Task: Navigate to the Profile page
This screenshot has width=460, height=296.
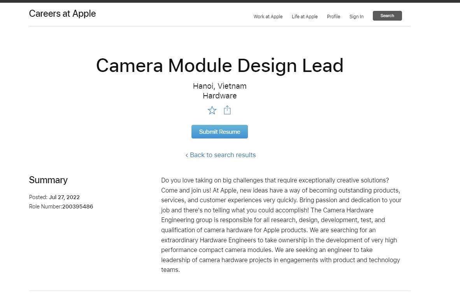Action: pos(333,16)
